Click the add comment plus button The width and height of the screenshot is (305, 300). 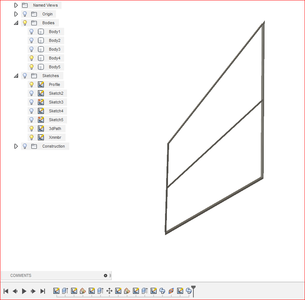[x=106, y=275]
